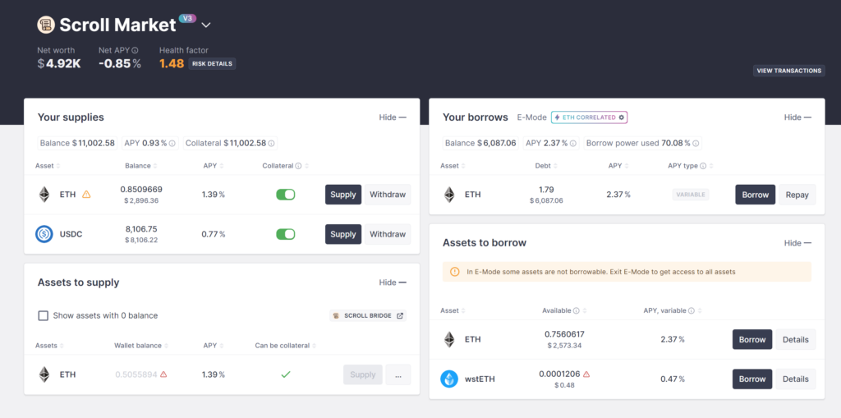Open Risk Details next to health factor

pyautogui.click(x=212, y=64)
